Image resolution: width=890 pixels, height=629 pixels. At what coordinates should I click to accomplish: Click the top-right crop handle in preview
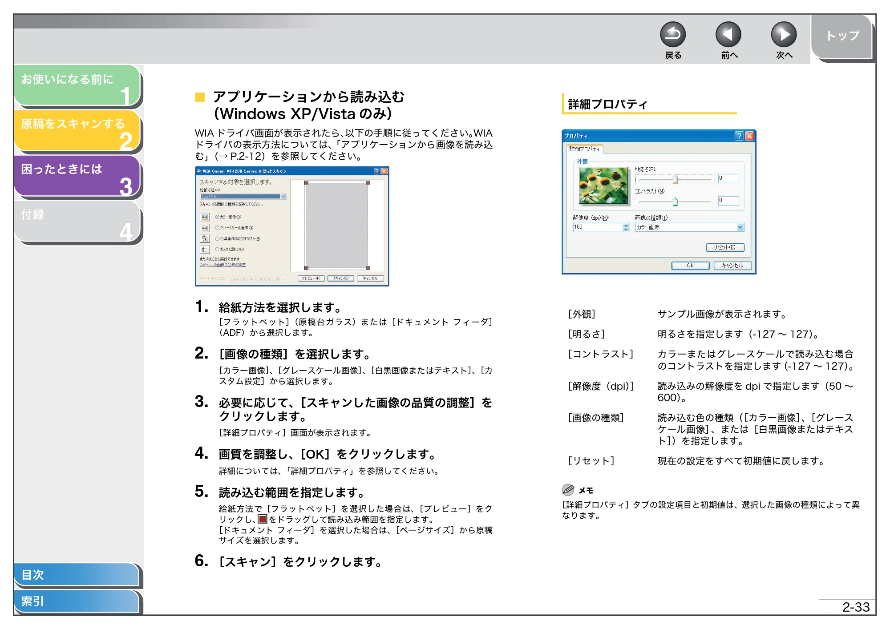pyautogui.click(x=368, y=183)
